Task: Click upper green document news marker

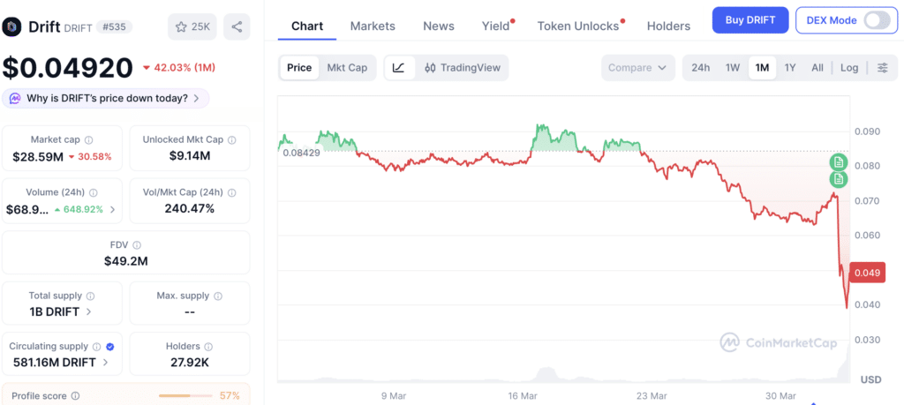Action: [839, 161]
